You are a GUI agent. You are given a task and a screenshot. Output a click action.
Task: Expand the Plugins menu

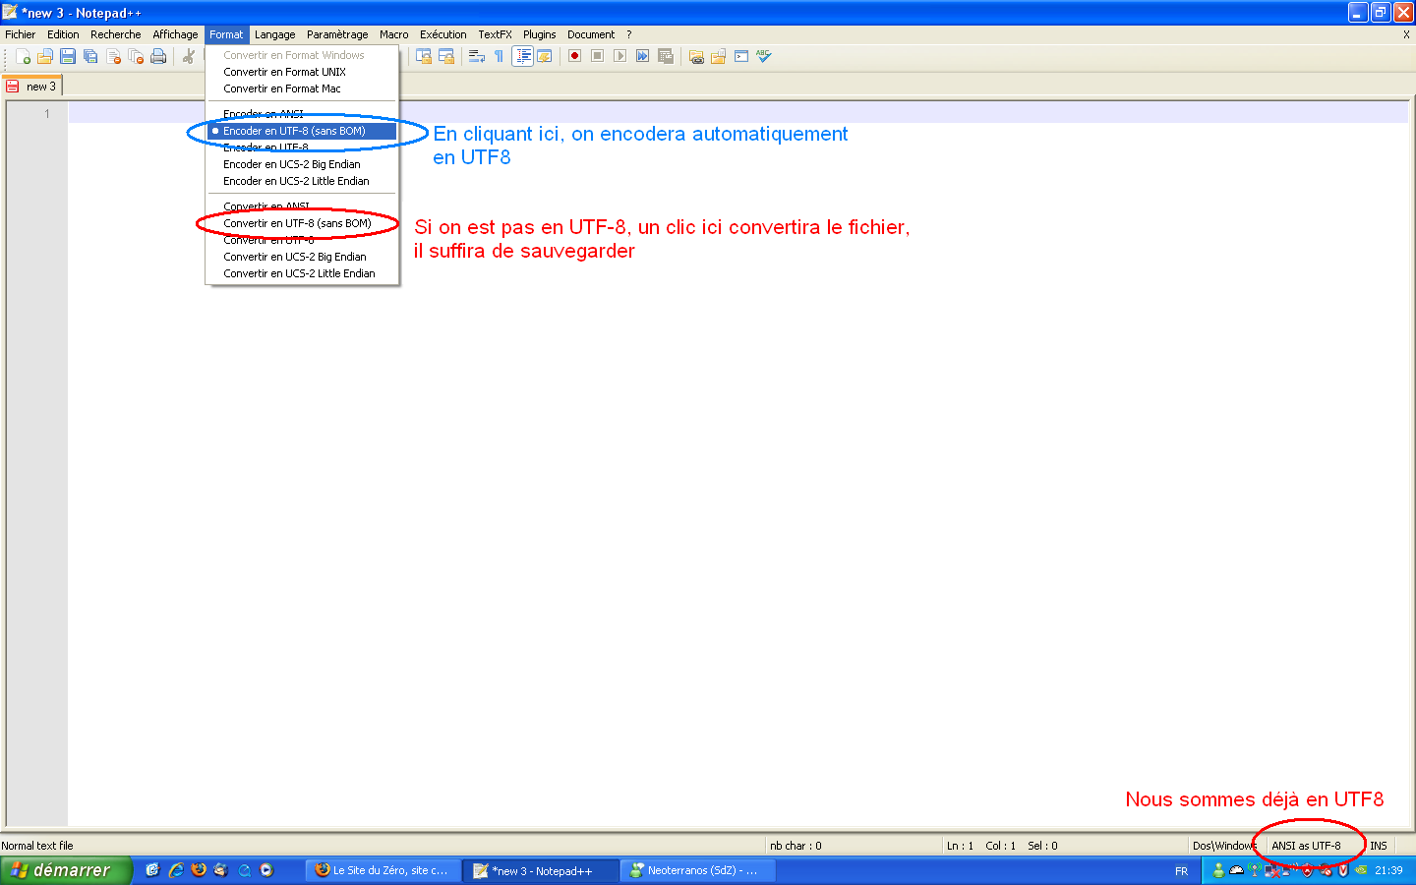[539, 34]
